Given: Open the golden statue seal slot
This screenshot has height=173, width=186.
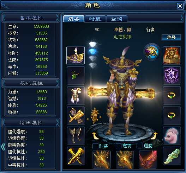Looking at the screenshot, I should click(x=172, y=56).
